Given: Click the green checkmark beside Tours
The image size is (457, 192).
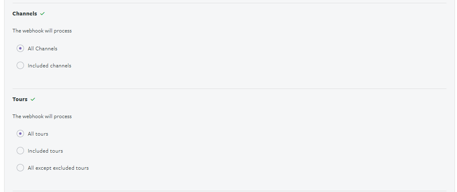Looking at the screenshot, I should click(x=33, y=99).
